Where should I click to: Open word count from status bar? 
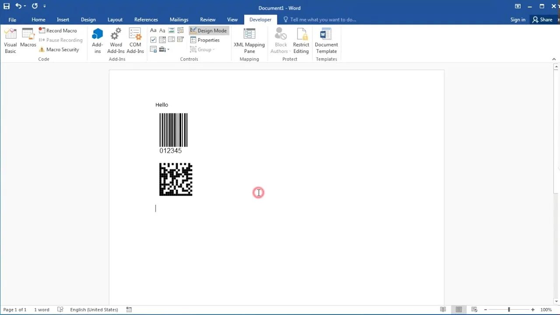42,310
